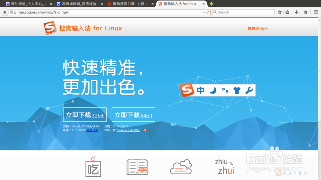Viewport: 321px width, 180px height.
Task: Close the 我的经验 tab
Action: click(x=51, y=4)
